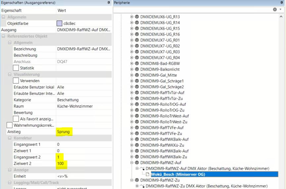Click the device icon of DMXDIM9-Gal_Mitte

coord(137,75)
